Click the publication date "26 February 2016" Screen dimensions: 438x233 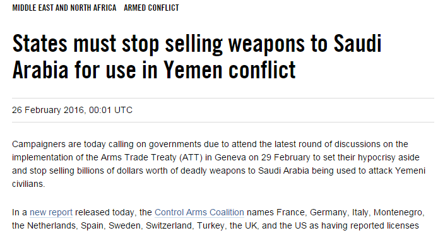tap(48, 110)
